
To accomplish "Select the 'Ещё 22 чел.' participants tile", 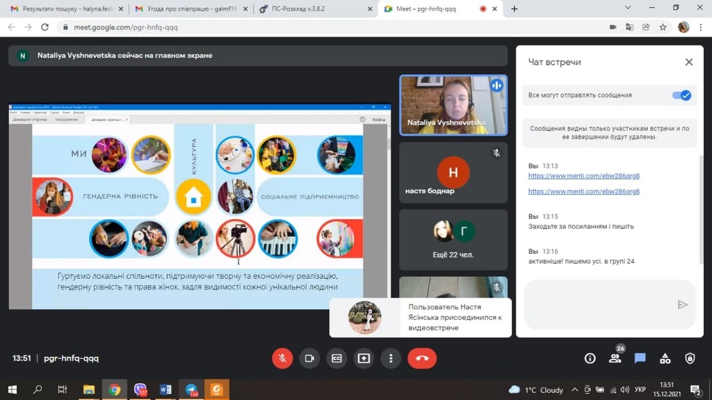I will click(x=453, y=239).
